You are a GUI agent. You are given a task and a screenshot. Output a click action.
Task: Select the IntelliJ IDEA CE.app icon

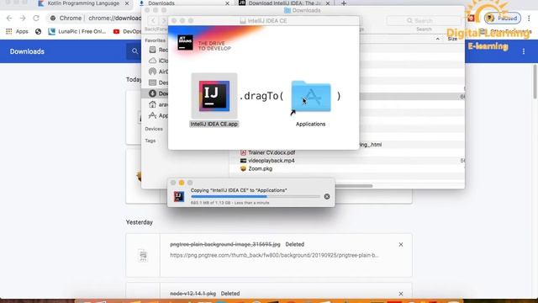(x=214, y=96)
